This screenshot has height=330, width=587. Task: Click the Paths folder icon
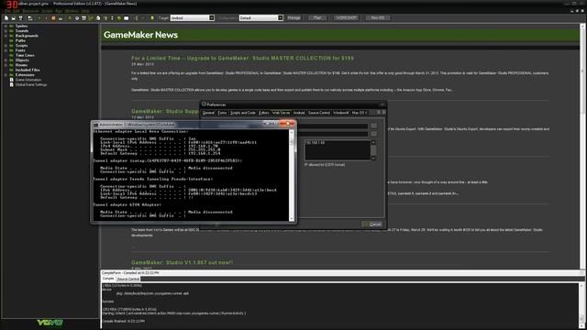(x=11, y=40)
